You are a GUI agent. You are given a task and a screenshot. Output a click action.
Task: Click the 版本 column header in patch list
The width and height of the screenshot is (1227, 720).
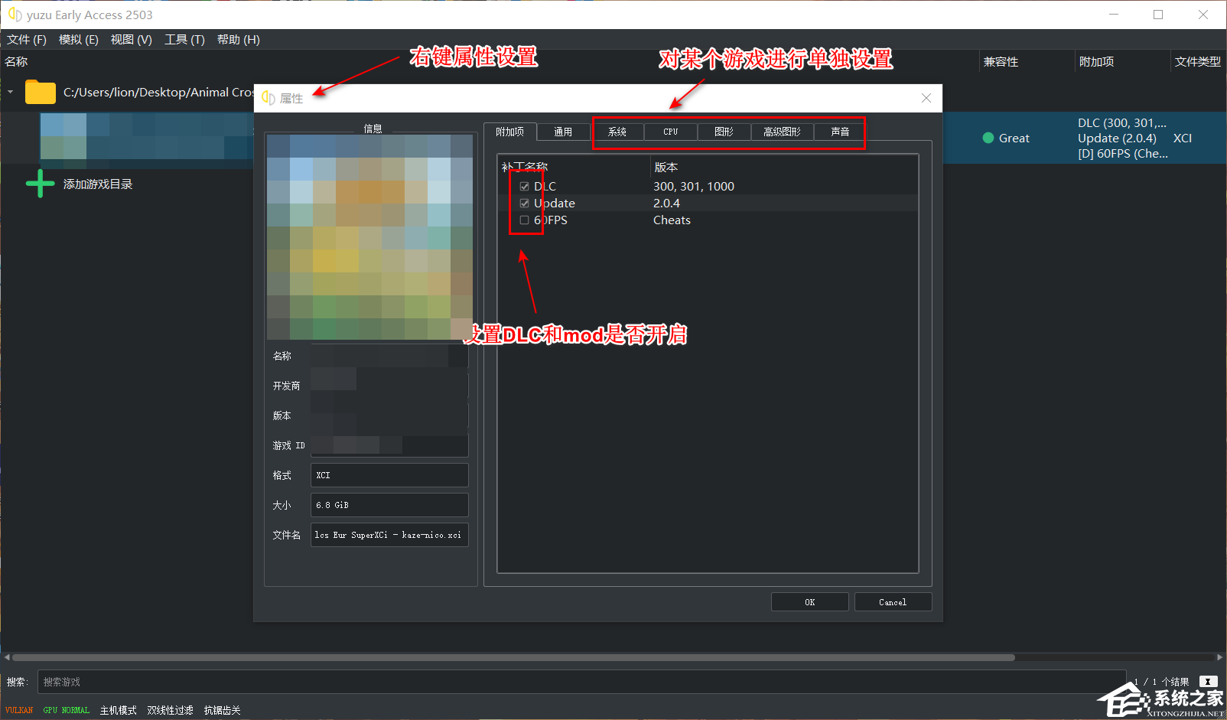pos(666,167)
